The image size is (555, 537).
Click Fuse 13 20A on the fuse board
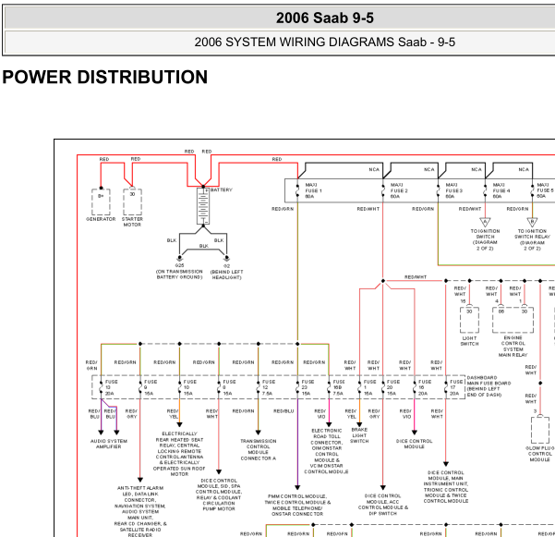(102, 387)
